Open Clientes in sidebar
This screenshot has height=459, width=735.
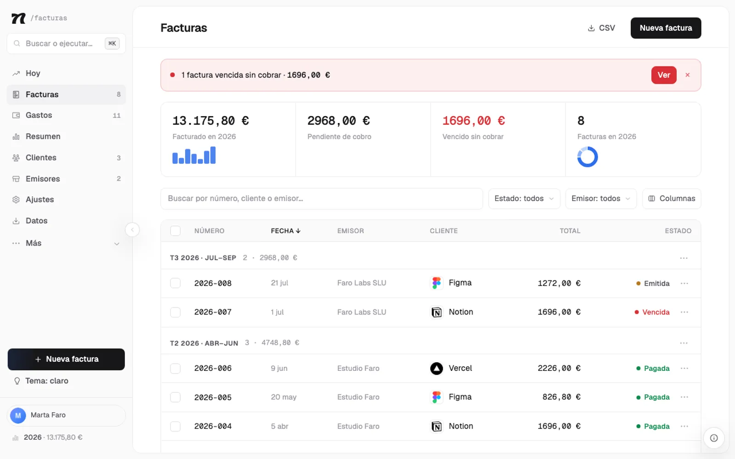[x=66, y=157]
